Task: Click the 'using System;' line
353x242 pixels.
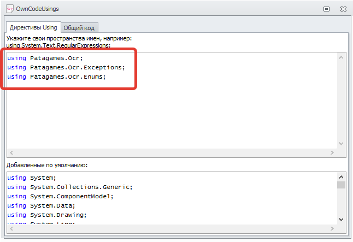Action: (32, 178)
